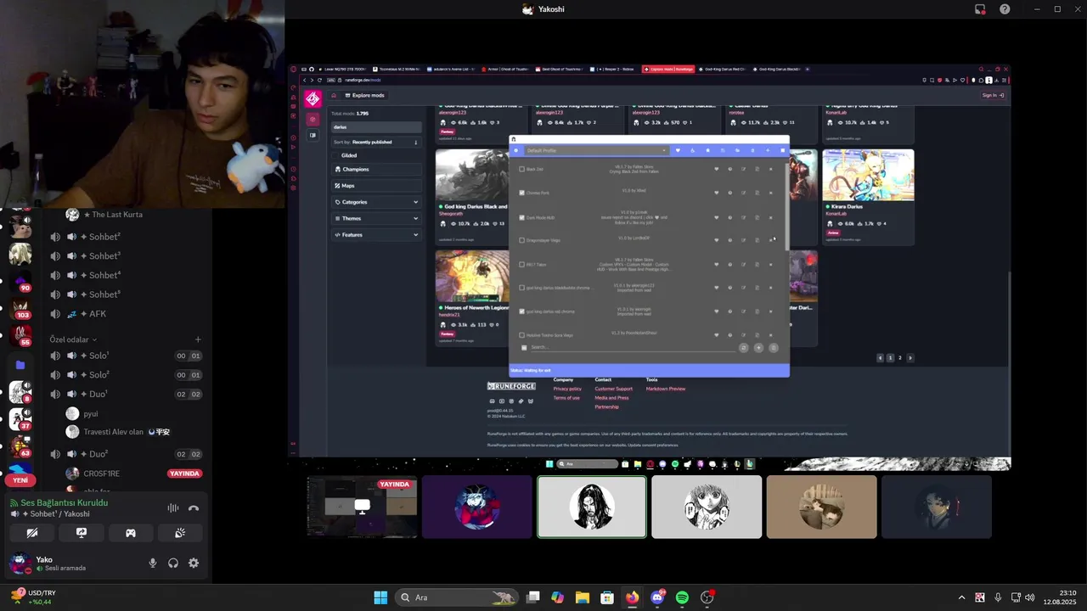
Task: Toggle the Gilded checkbox
Action: (335, 155)
